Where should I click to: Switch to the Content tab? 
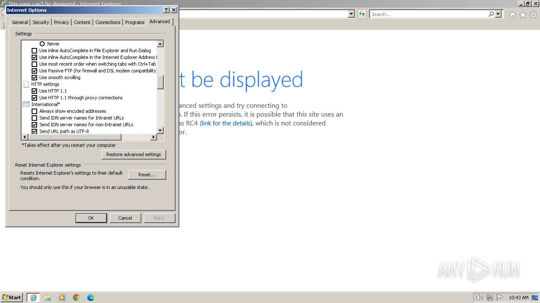tap(82, 22)
